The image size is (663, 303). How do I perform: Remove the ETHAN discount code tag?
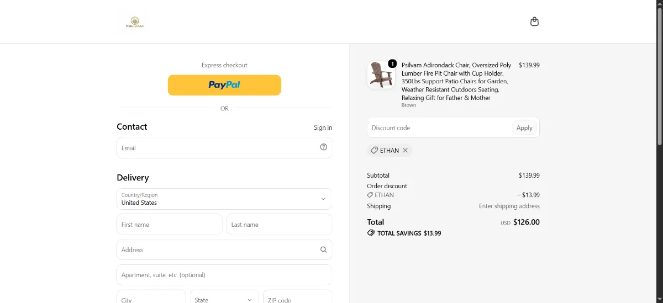click(x=405, y=150)
